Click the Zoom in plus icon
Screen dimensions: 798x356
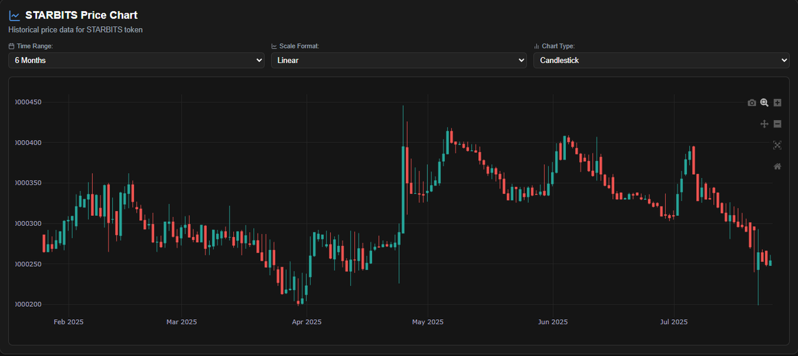pos(777,103)
